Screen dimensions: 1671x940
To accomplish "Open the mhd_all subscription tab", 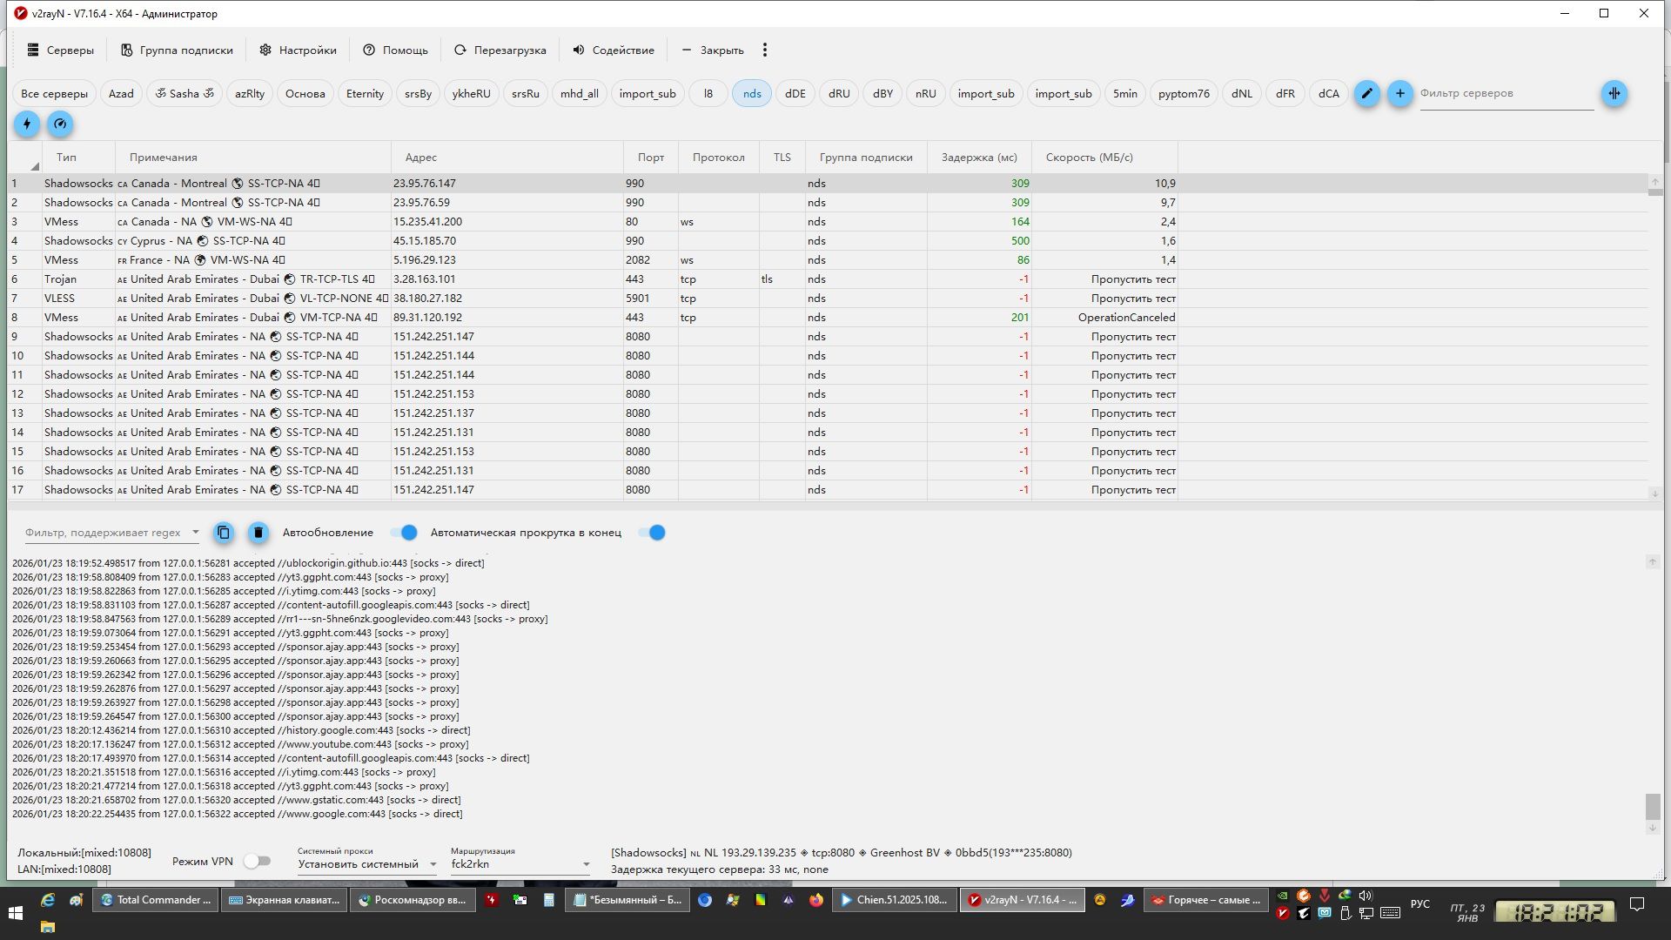I will click(x=579, y=93).
